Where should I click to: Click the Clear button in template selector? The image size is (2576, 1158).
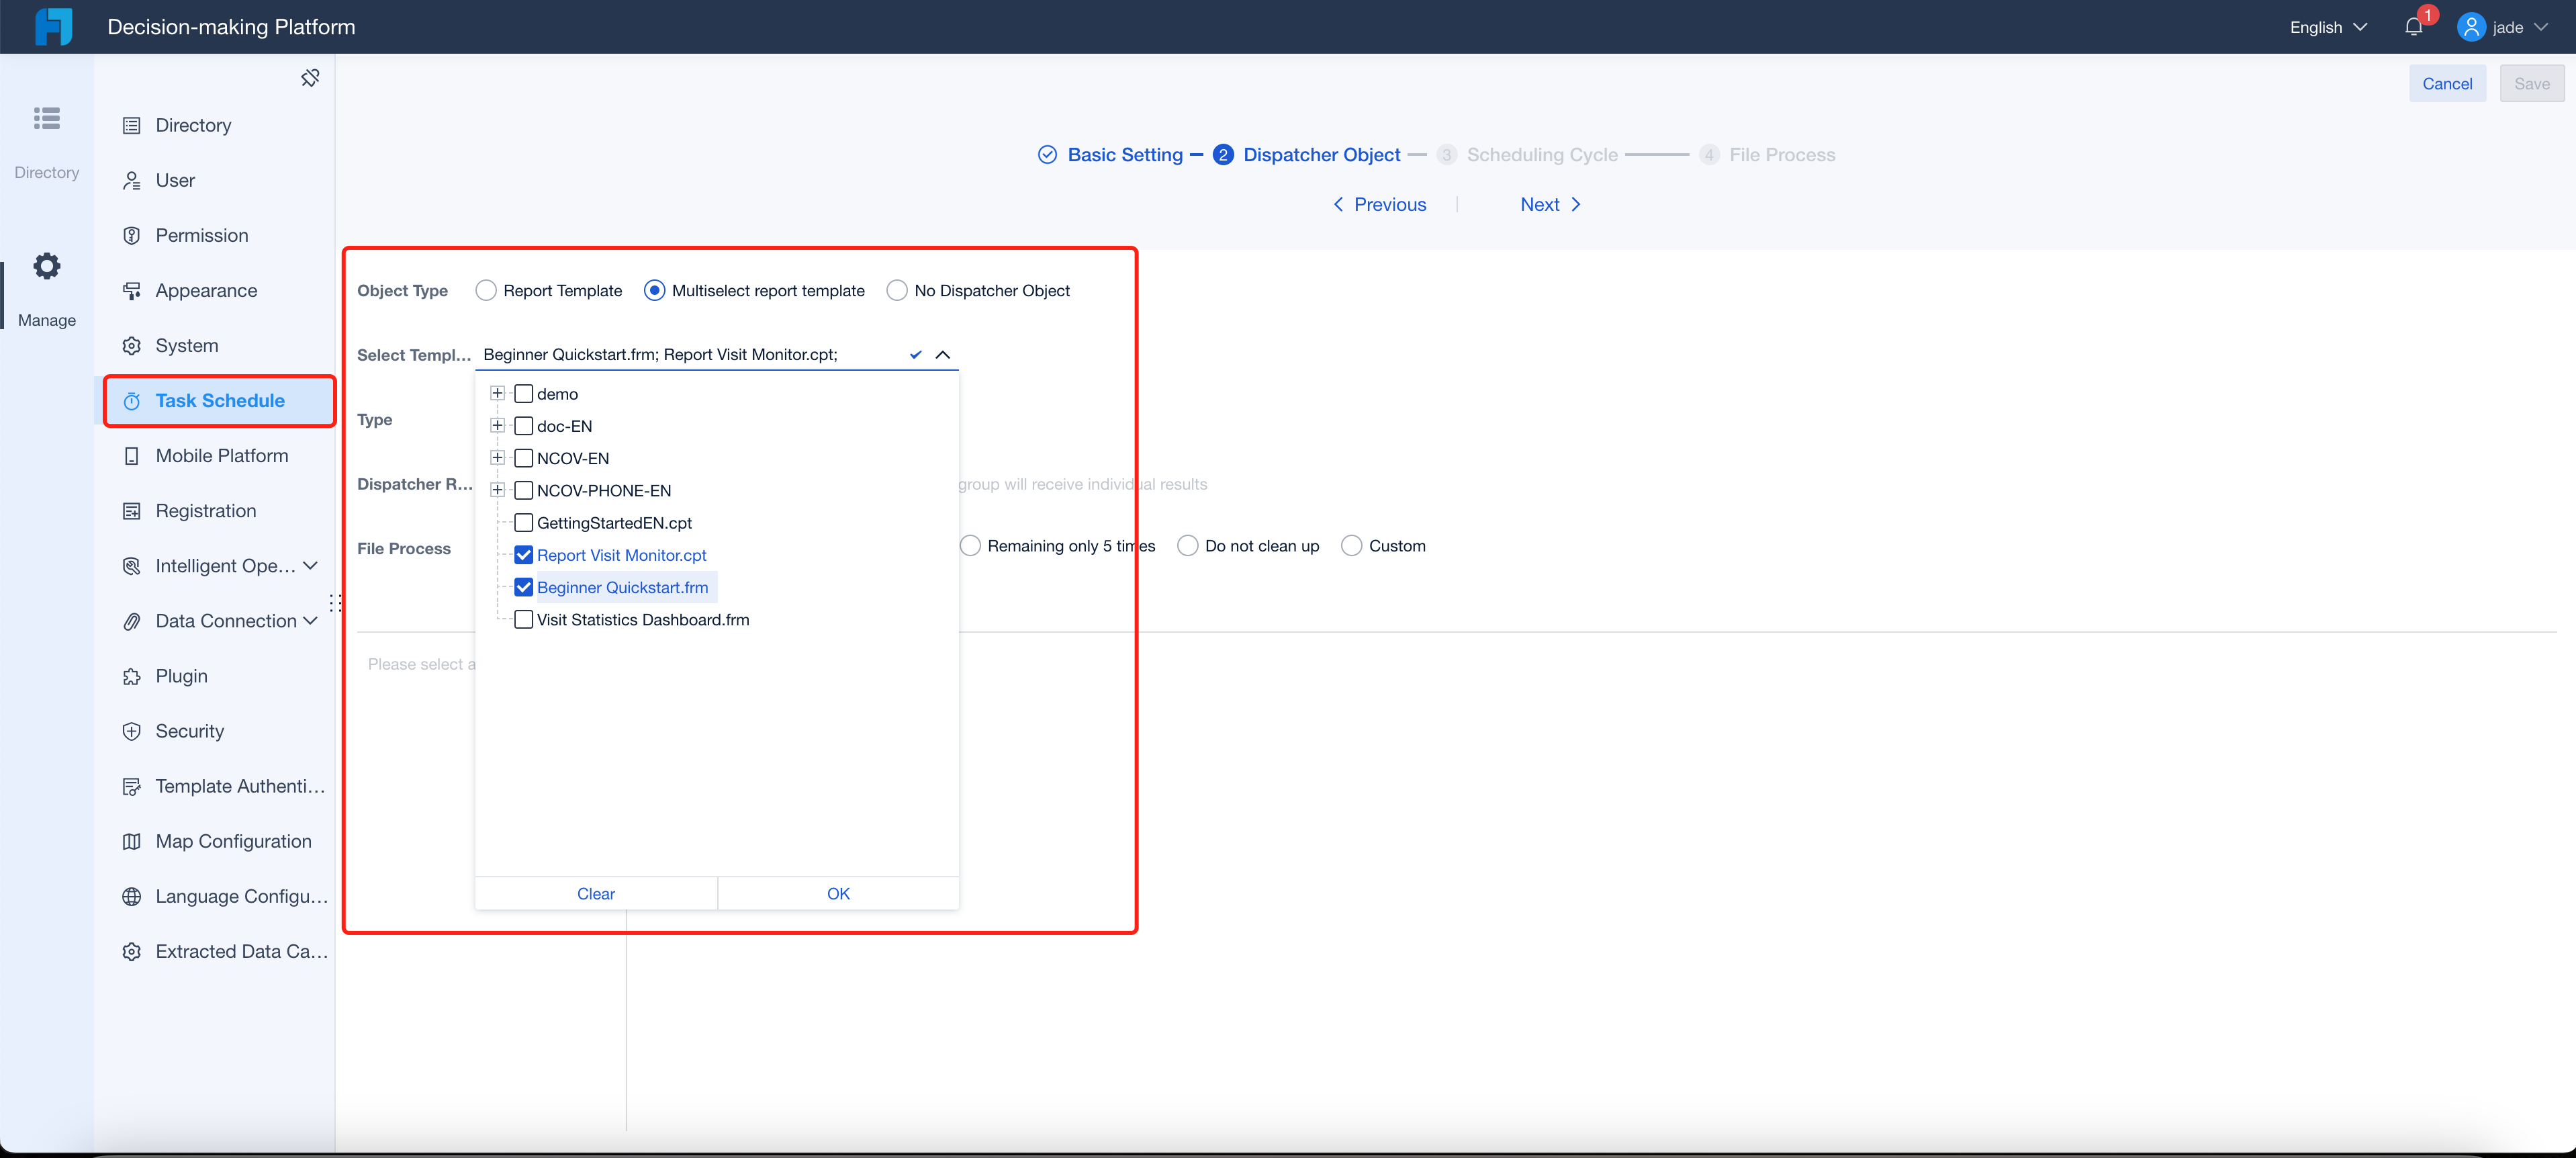[596, 892]
